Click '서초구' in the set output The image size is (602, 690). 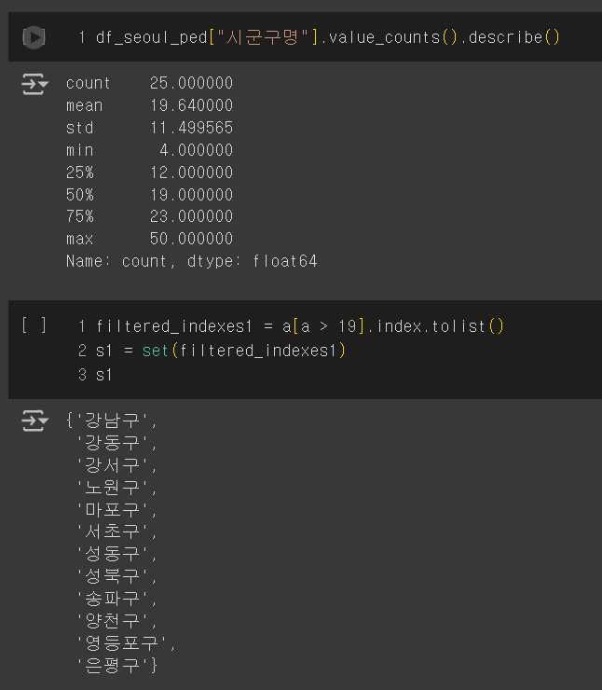click(x=112, y=532)
